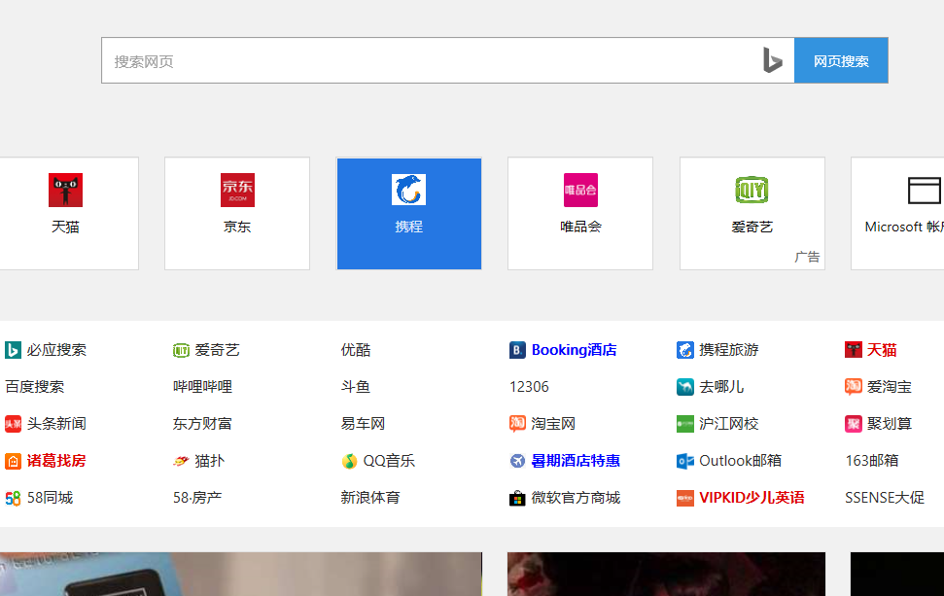Click the 聚划算 pink icon
This screenshot has width=944, height=596.
coord(853,424)
